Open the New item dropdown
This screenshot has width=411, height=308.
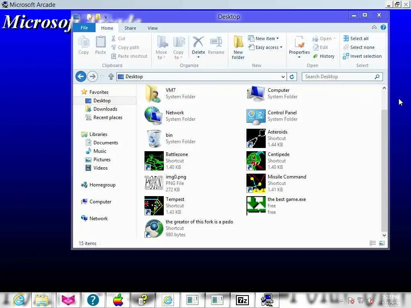pos(263,38)
